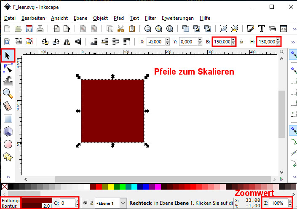Increase the X position stepper
This screenshot has height=209, width=297.
[167, 40]
